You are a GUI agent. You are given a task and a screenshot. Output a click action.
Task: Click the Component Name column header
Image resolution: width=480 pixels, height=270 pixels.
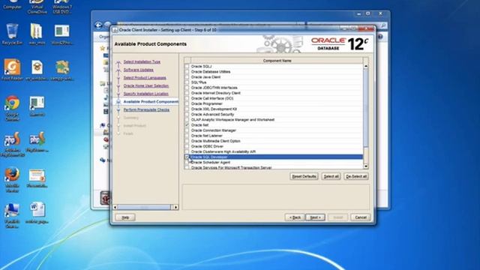point(277,61)
